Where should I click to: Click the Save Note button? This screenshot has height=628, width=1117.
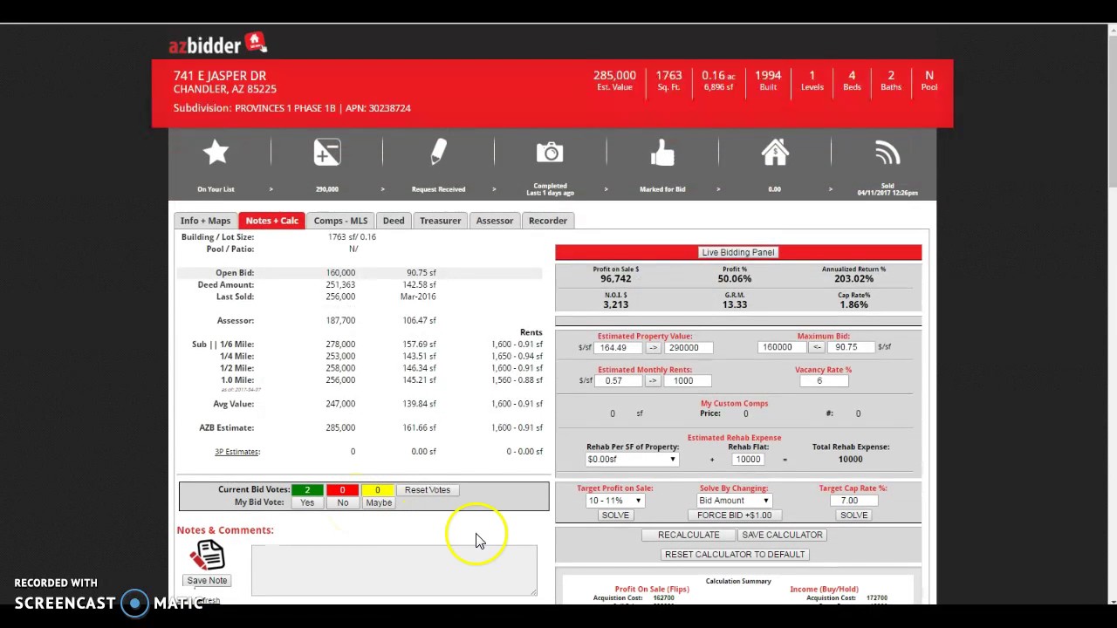pyautogui.click(x=207, y=581)
